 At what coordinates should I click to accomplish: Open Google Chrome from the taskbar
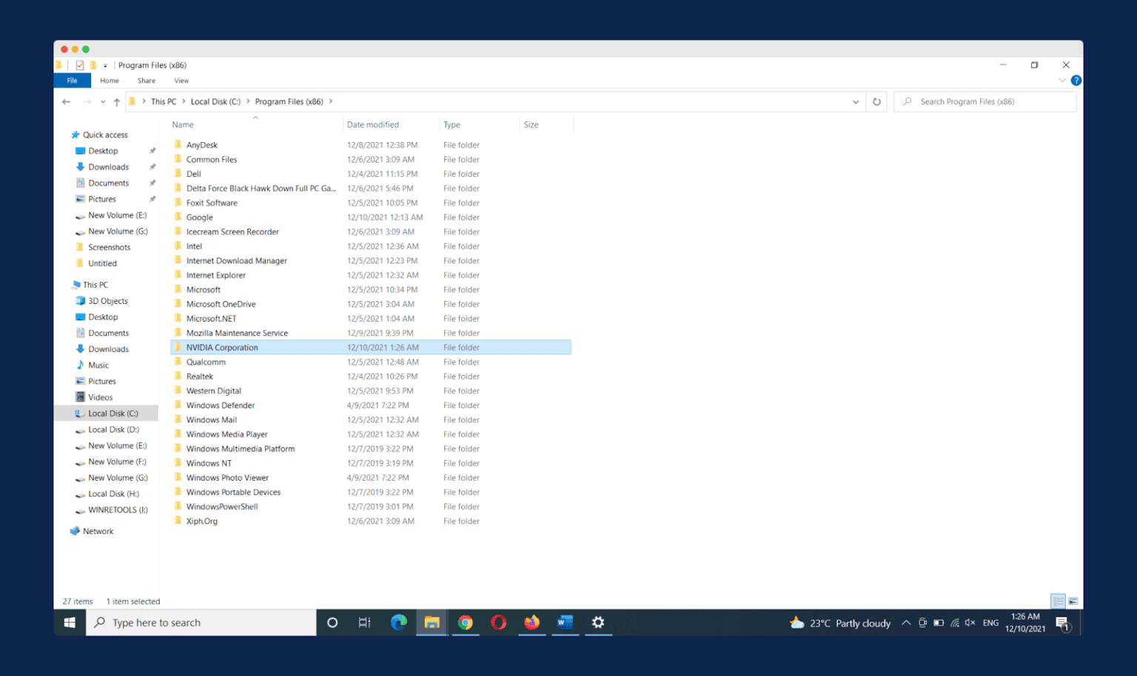pos(465,622)
